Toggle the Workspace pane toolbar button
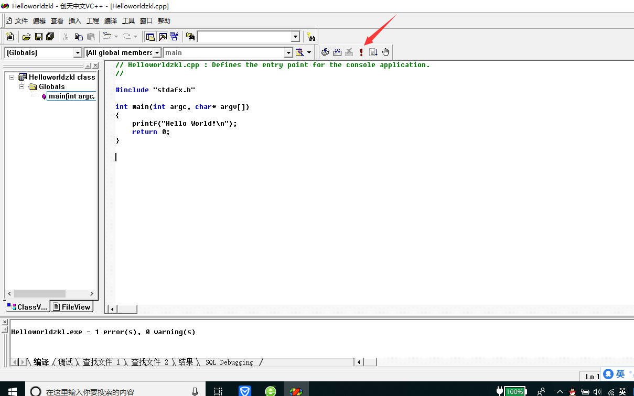This screenshot has width=634, height=396. 151,37
